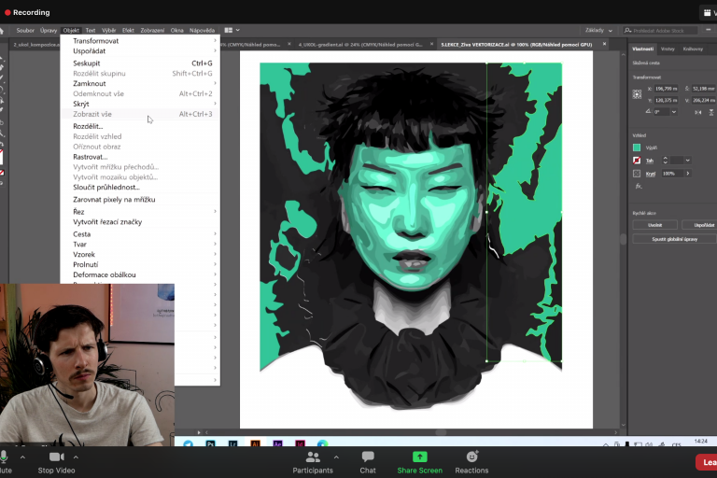Click the Krytí opacity icon box
Screen dimensions: 717x478
(637, 174)
